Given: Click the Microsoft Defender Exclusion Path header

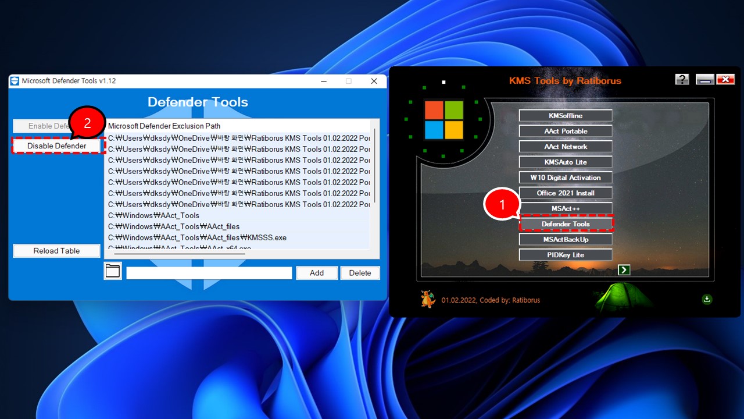Looking at the screenshot, I should [x=164, y=126].
